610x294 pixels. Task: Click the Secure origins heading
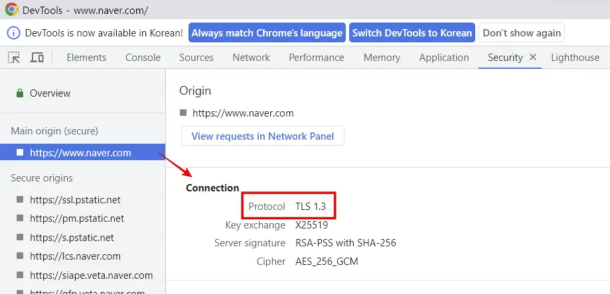click(x=42, y=178)
